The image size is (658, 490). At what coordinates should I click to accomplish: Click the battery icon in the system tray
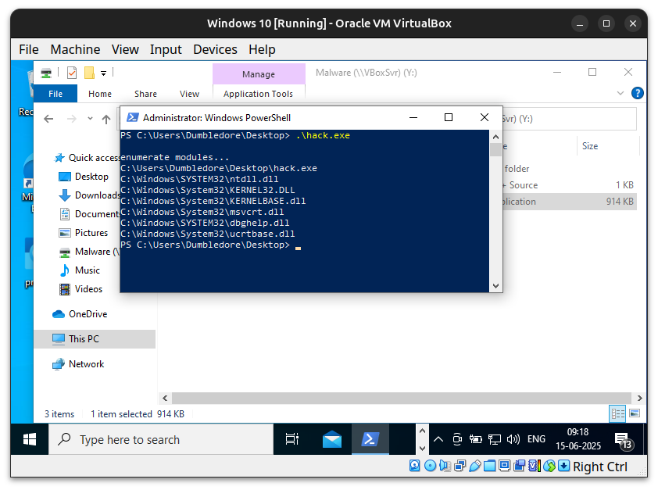[x=475, y=439]
